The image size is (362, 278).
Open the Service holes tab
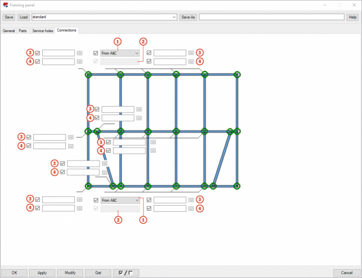[43, 31]
